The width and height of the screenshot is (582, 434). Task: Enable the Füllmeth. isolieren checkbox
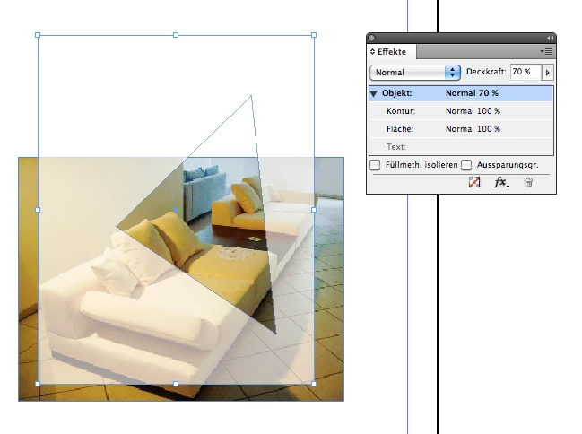(x=375, y=165)
